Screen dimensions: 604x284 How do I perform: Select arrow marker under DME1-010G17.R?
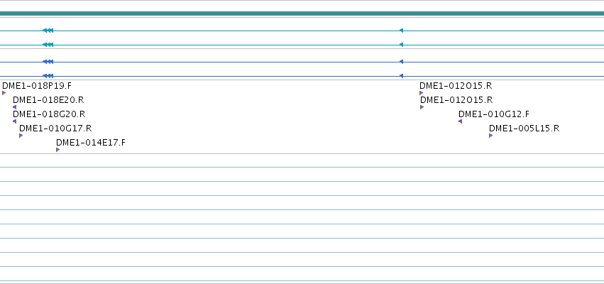click(x=21, y=136)
